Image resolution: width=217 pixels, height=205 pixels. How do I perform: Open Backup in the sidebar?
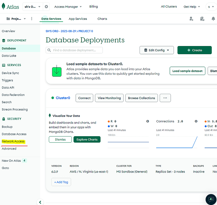click(7, 127)
